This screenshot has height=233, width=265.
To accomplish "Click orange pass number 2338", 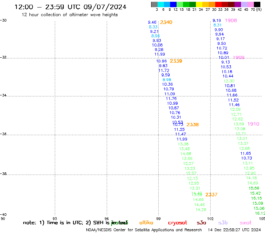I will tap(193, 124).
